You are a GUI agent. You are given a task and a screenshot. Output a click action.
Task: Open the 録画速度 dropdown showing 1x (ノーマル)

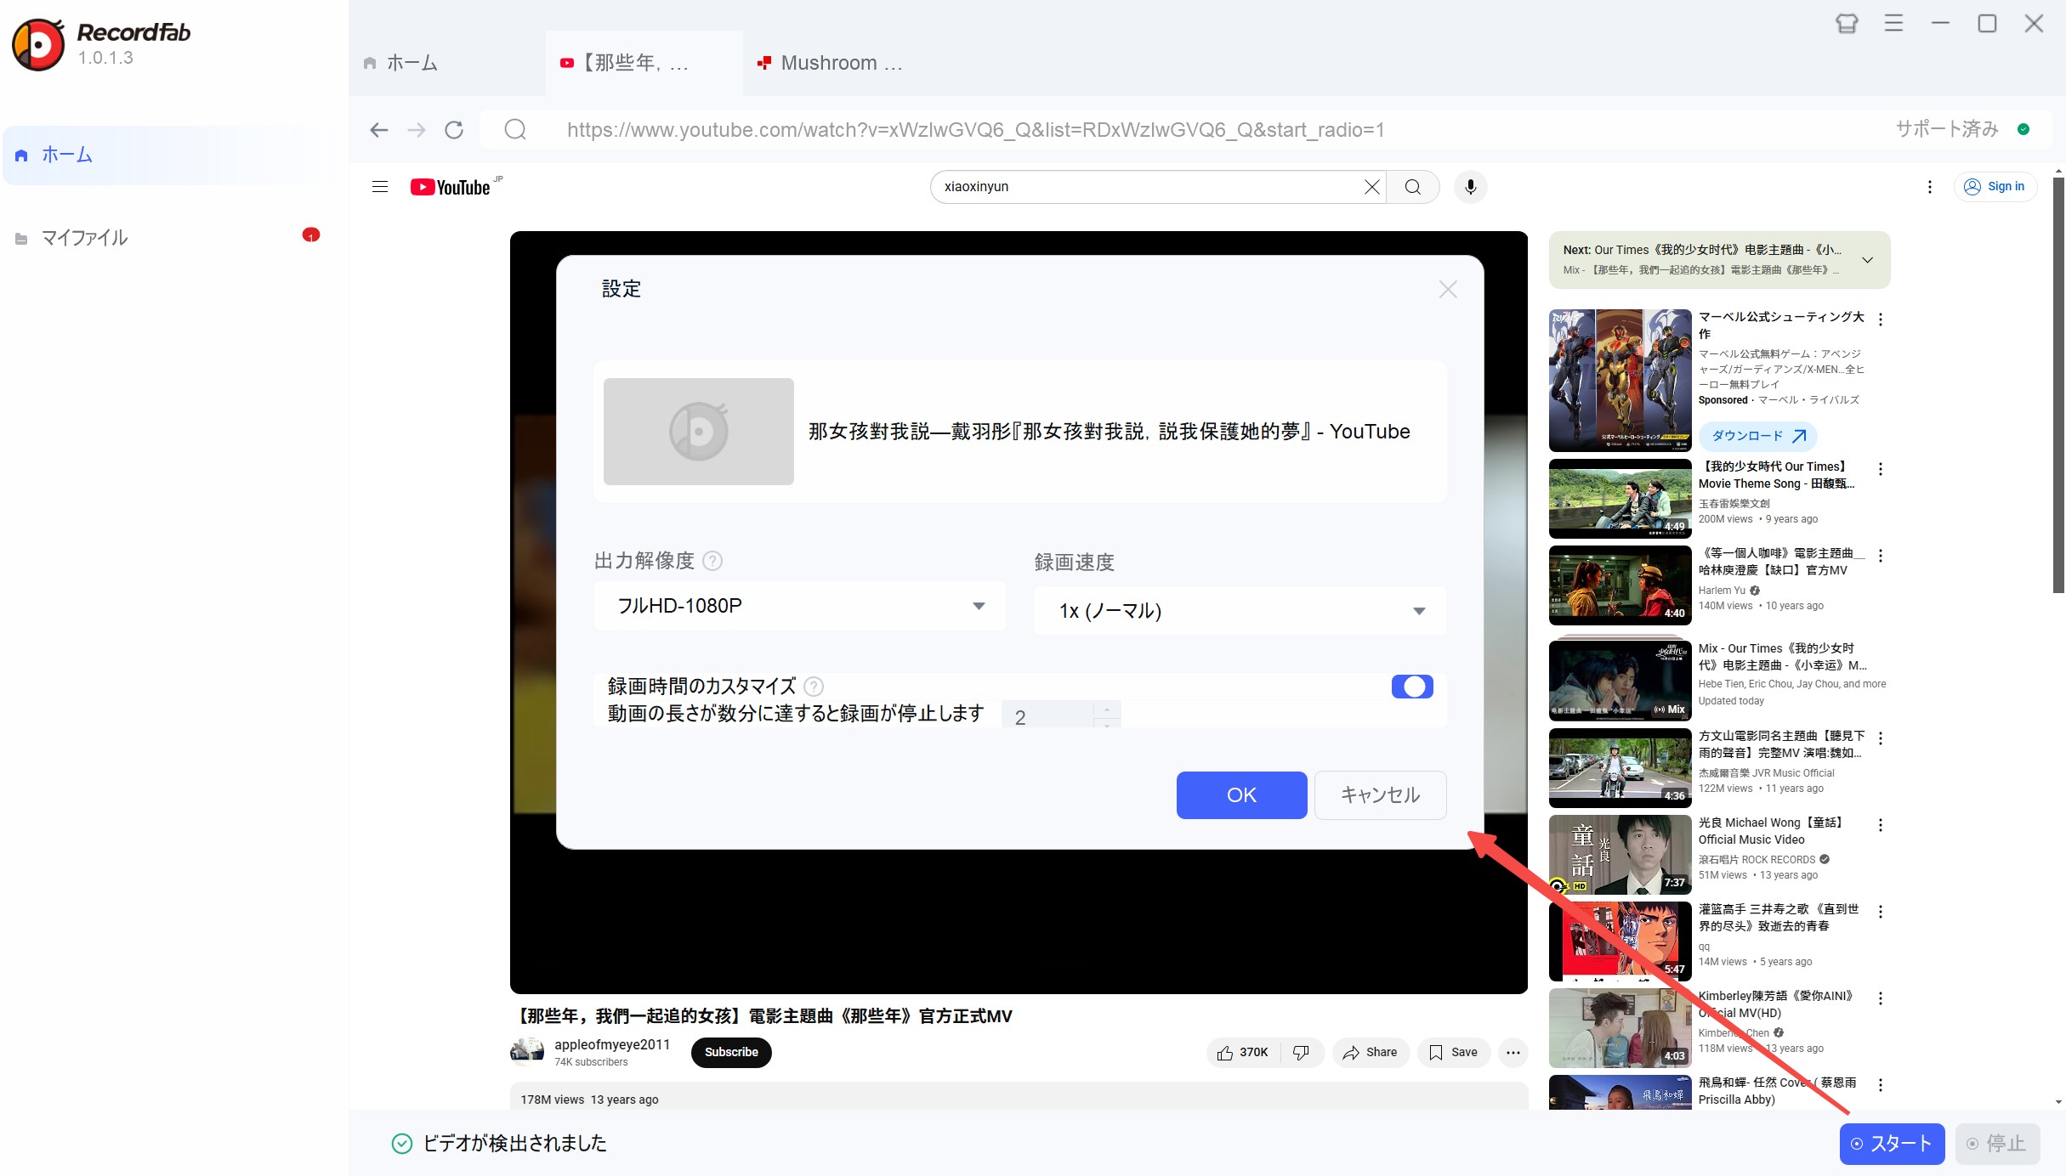[x=1240, y=610]
